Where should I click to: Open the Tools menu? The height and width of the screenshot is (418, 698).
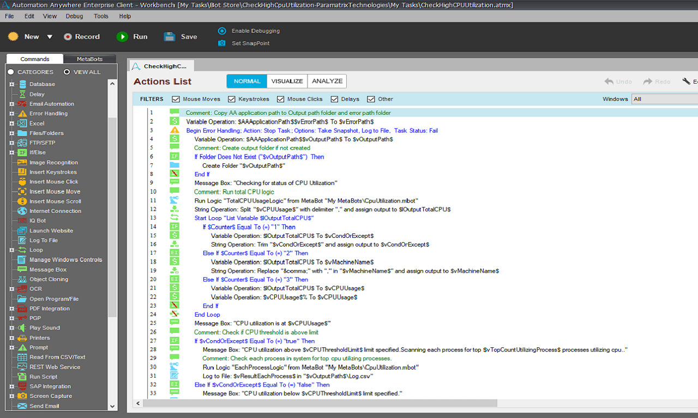[101, 16]
